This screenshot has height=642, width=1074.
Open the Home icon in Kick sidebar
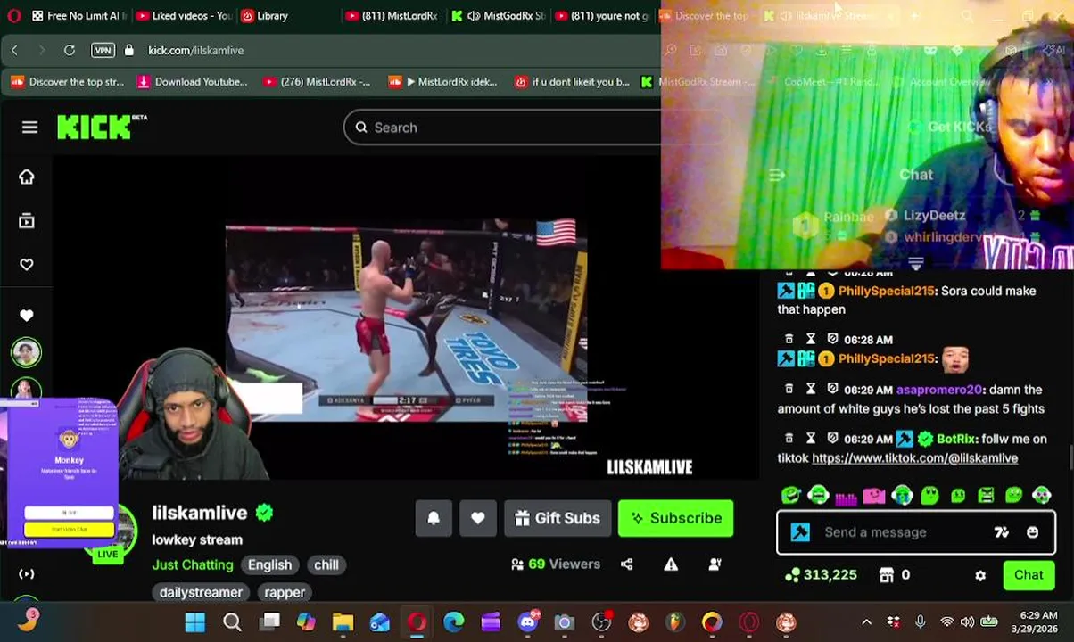[x=26, y=177]
